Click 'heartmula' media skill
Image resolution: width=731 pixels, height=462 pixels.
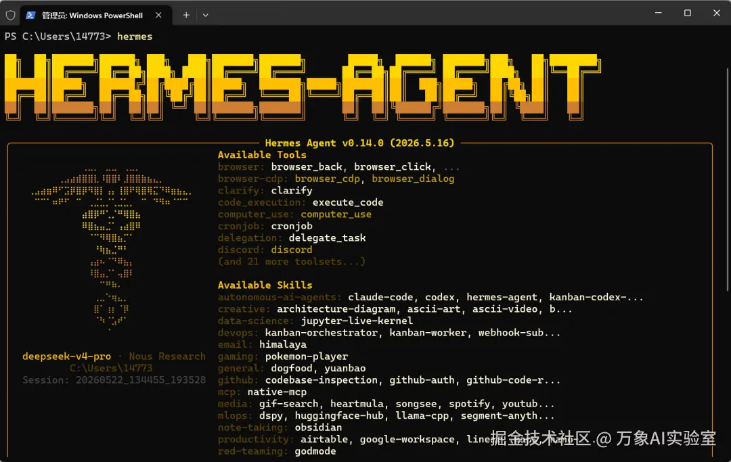pyautogui.click(x=357, y=404)
